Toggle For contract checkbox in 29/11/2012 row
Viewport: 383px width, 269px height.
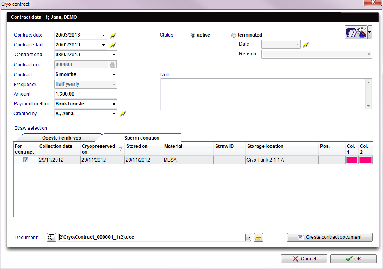point(26,160)
